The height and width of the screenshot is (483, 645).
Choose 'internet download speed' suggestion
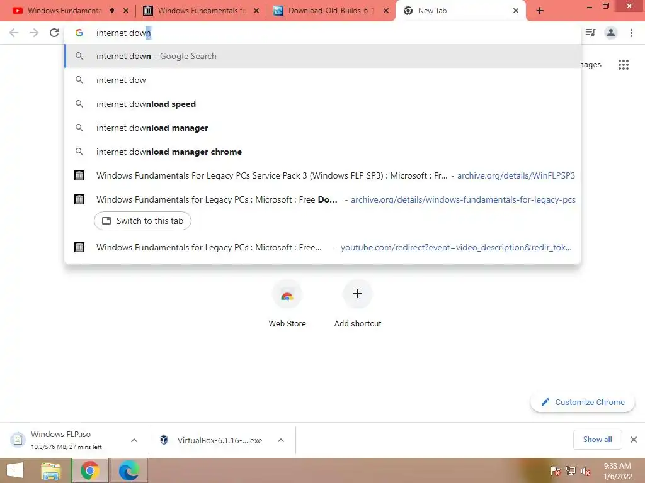[322, 104]
